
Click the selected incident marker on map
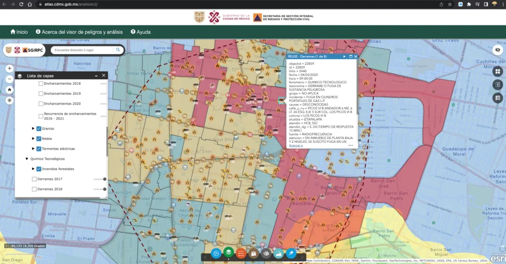tap(282, 100)
